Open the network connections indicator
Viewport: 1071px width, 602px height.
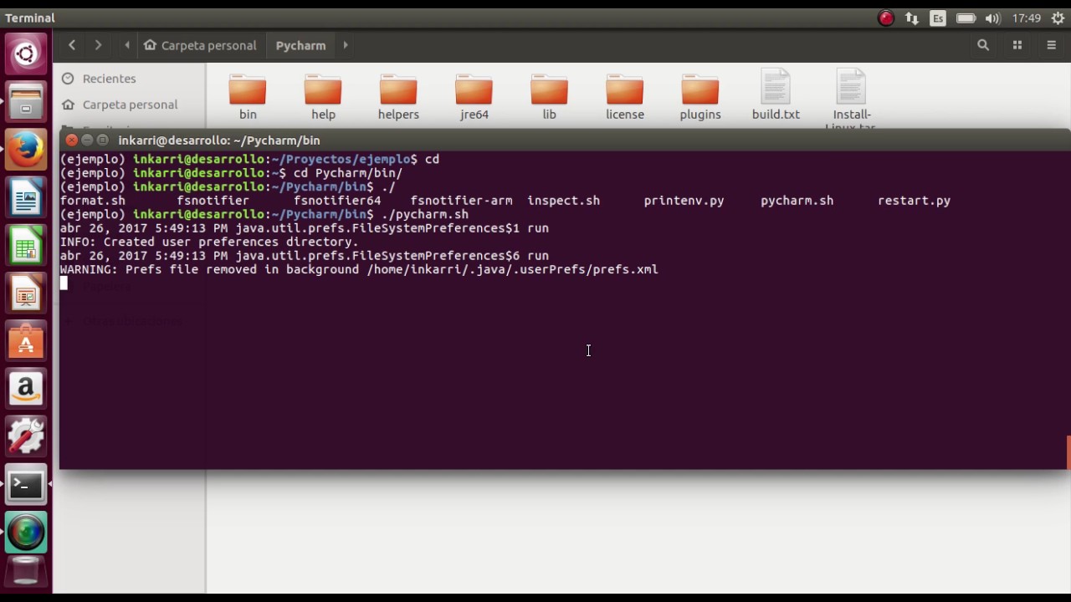point(912,18)
